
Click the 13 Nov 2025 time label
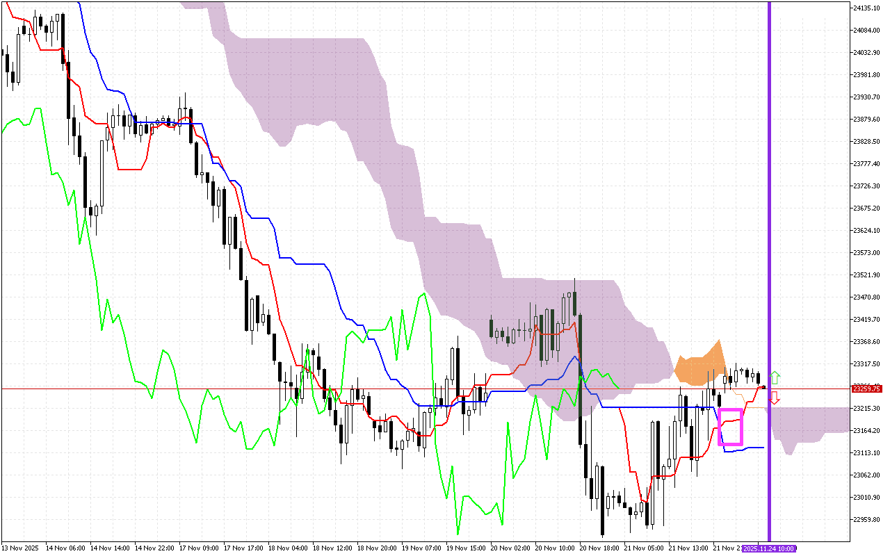(19, 548)
